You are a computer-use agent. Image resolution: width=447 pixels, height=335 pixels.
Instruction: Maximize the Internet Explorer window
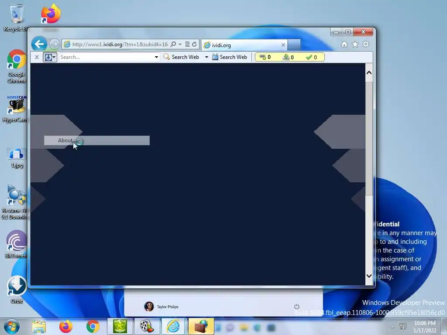click(348, 32)
